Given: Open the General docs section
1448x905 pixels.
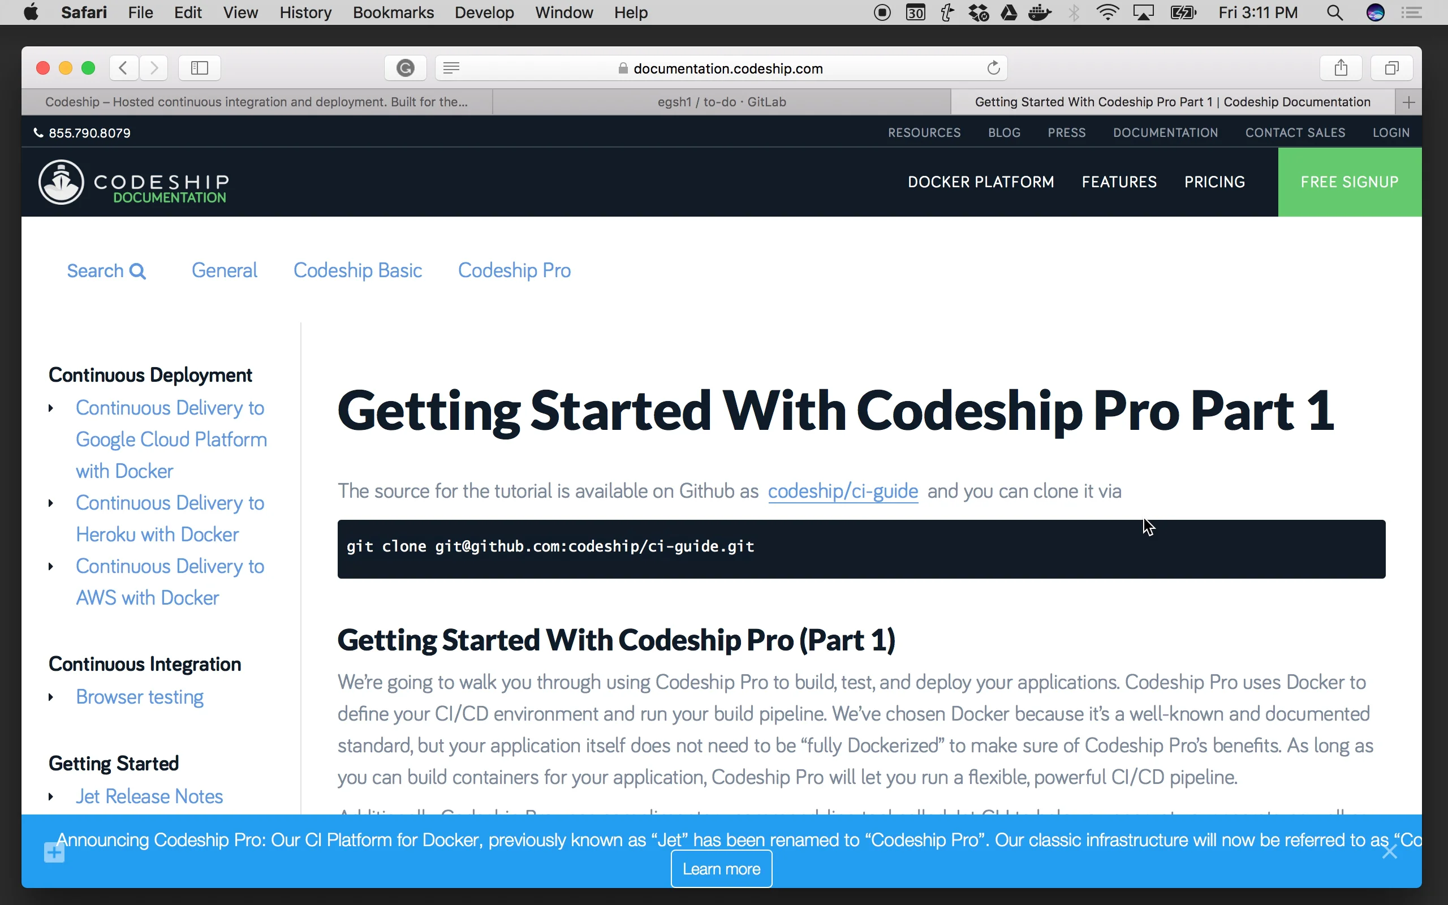Looking at the screenshot, I should tap(225, 270).
